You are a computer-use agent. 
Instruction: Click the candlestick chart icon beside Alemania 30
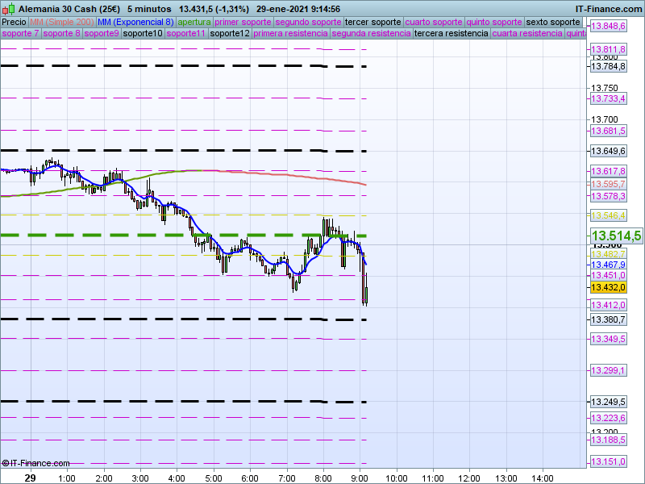click(x=10, y=8)
